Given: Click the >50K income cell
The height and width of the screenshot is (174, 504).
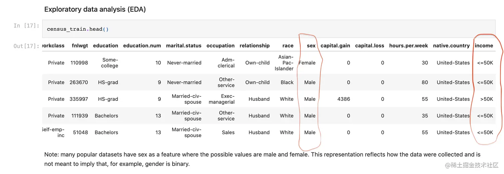Looking at the screenshot, I should click(x=486, y=99).
